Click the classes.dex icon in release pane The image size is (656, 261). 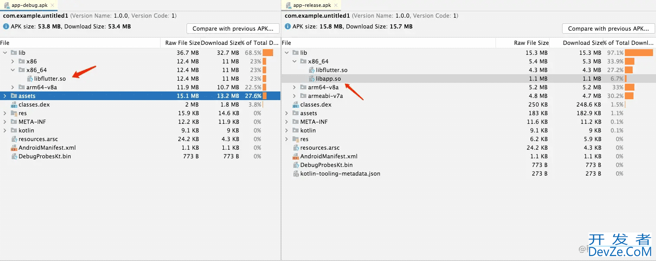[296, 104]
